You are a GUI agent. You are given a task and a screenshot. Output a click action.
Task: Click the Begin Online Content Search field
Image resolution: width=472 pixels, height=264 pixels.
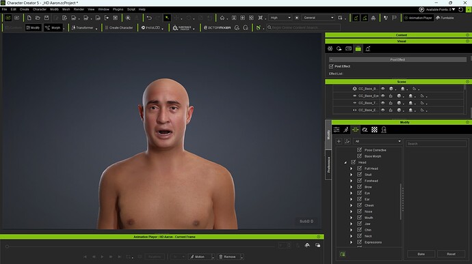[304, 28]
